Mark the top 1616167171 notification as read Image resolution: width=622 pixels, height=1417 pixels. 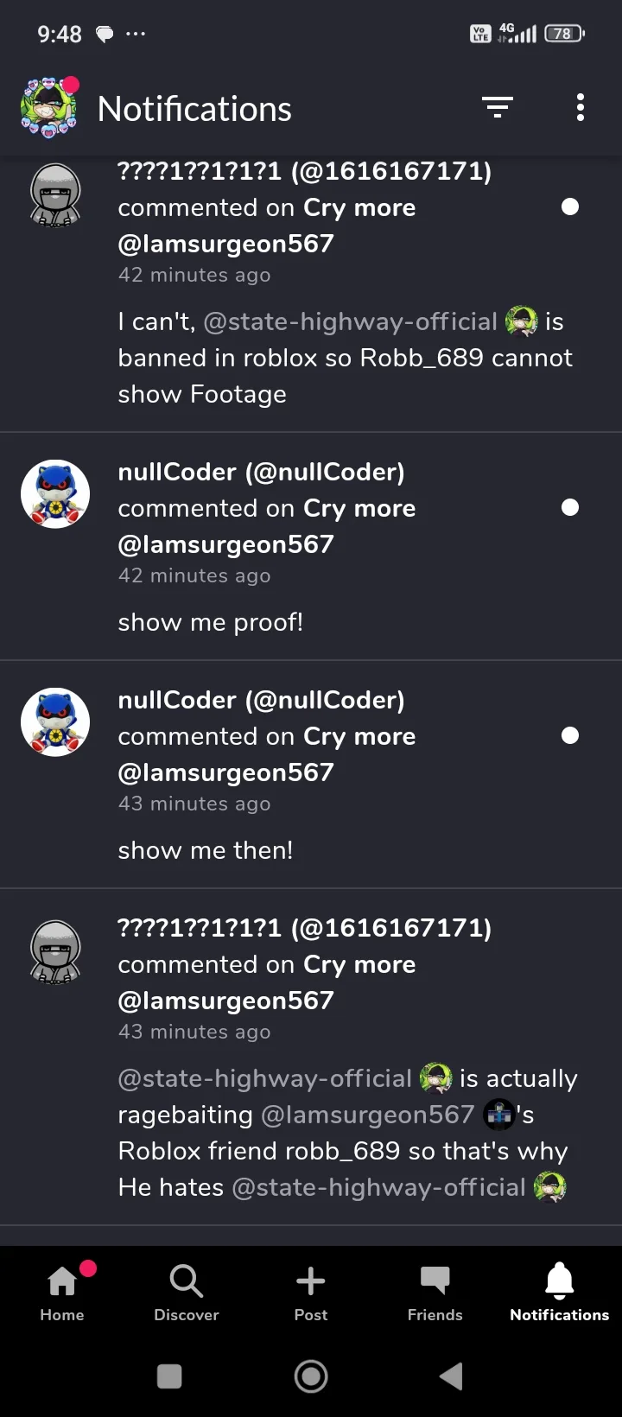point(570,207)
